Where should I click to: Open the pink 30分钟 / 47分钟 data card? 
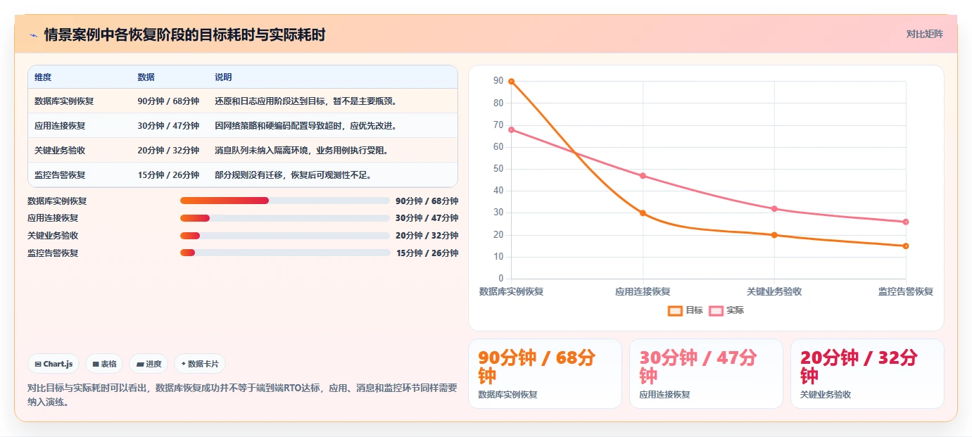[706, 374]
